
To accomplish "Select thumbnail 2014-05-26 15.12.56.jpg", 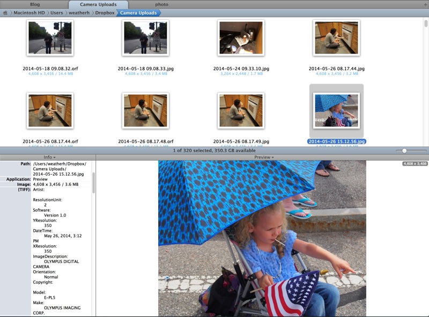I will pos(337,111).
